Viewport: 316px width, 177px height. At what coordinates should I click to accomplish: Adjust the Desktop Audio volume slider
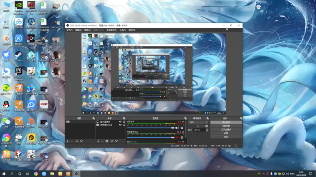point(151,128)
